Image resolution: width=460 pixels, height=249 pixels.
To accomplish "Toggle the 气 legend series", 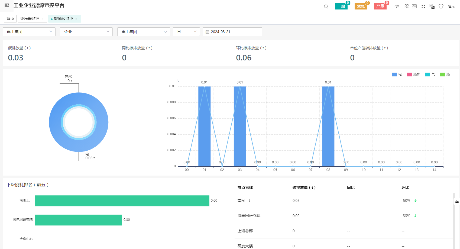I will click(x=430, y=74).
